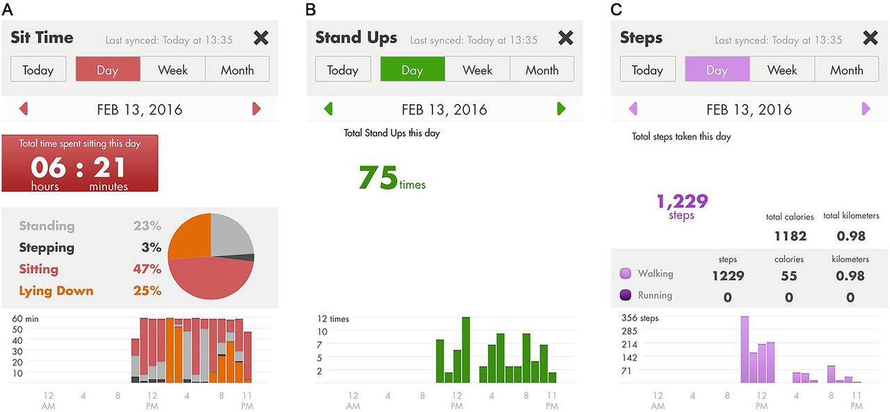Switch Sit Time view to Week

pos(172,69)
